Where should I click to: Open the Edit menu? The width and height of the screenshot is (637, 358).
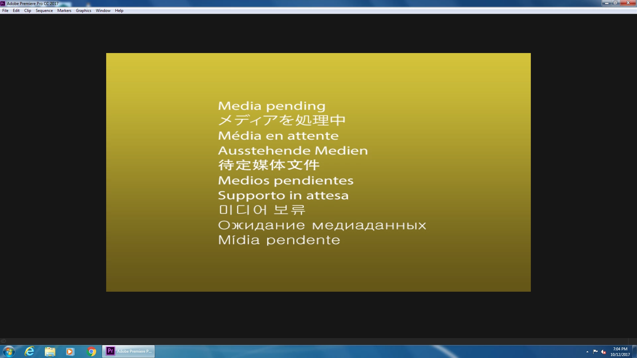click(x=16, y=11)
